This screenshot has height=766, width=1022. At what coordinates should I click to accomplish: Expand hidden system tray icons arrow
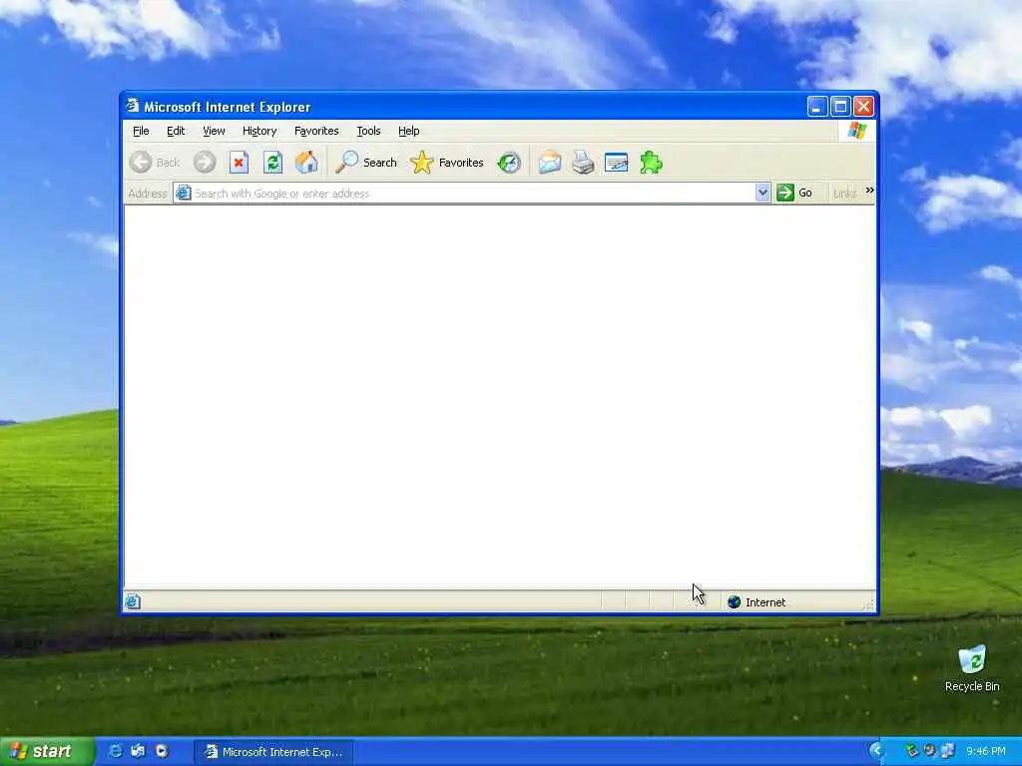[x=876, y=751]
